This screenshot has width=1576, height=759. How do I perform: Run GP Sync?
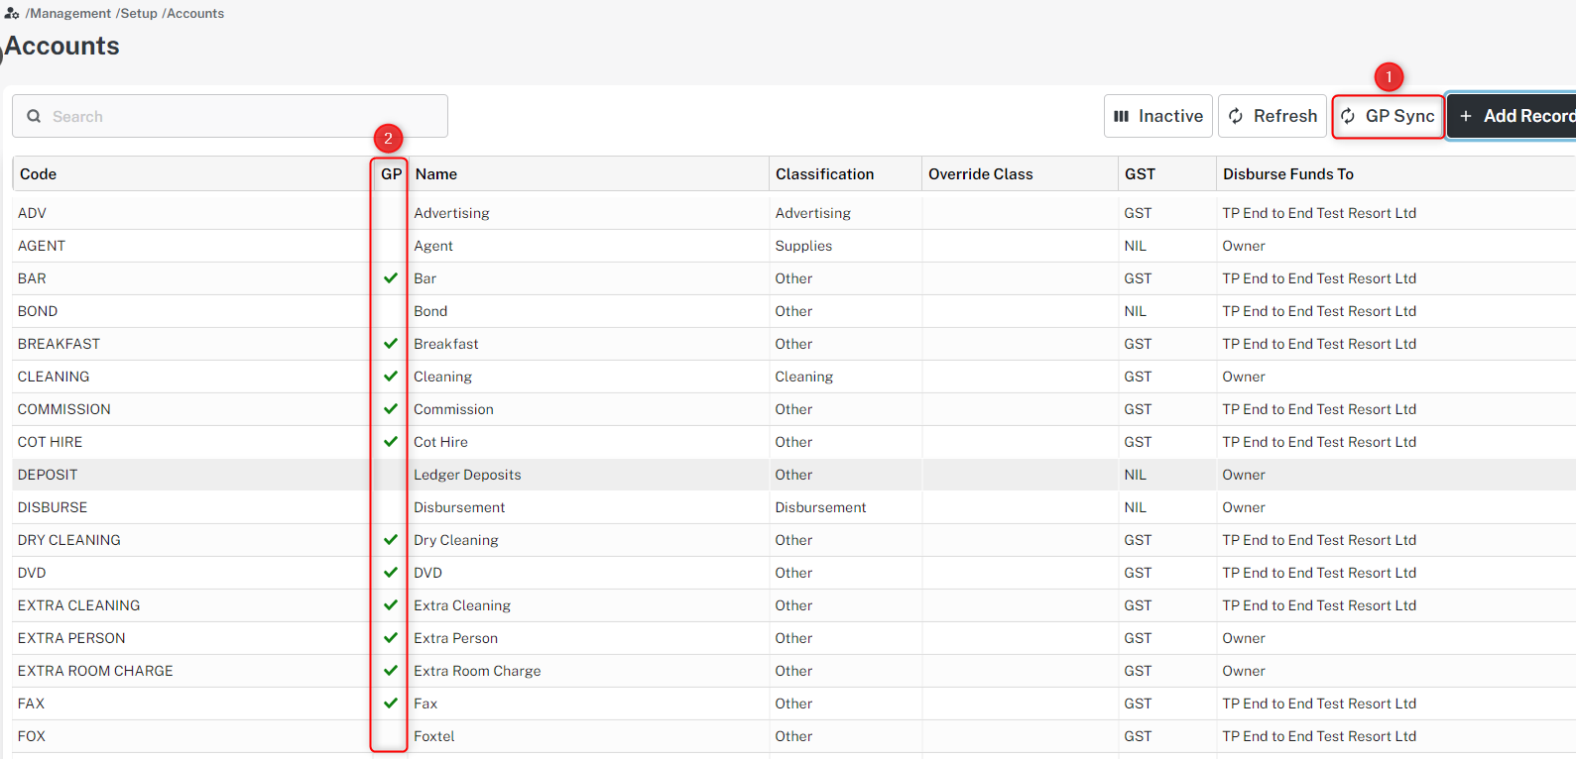pos(1389,116)
